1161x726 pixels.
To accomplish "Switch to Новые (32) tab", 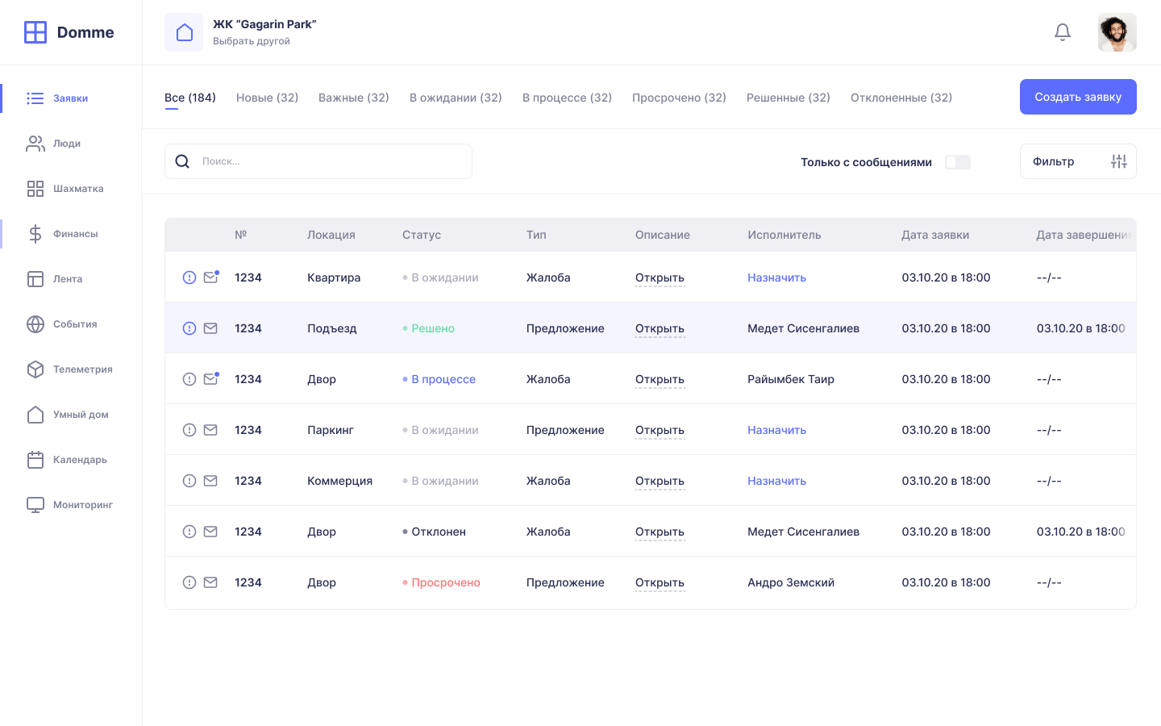I will (x=267, y=98).
